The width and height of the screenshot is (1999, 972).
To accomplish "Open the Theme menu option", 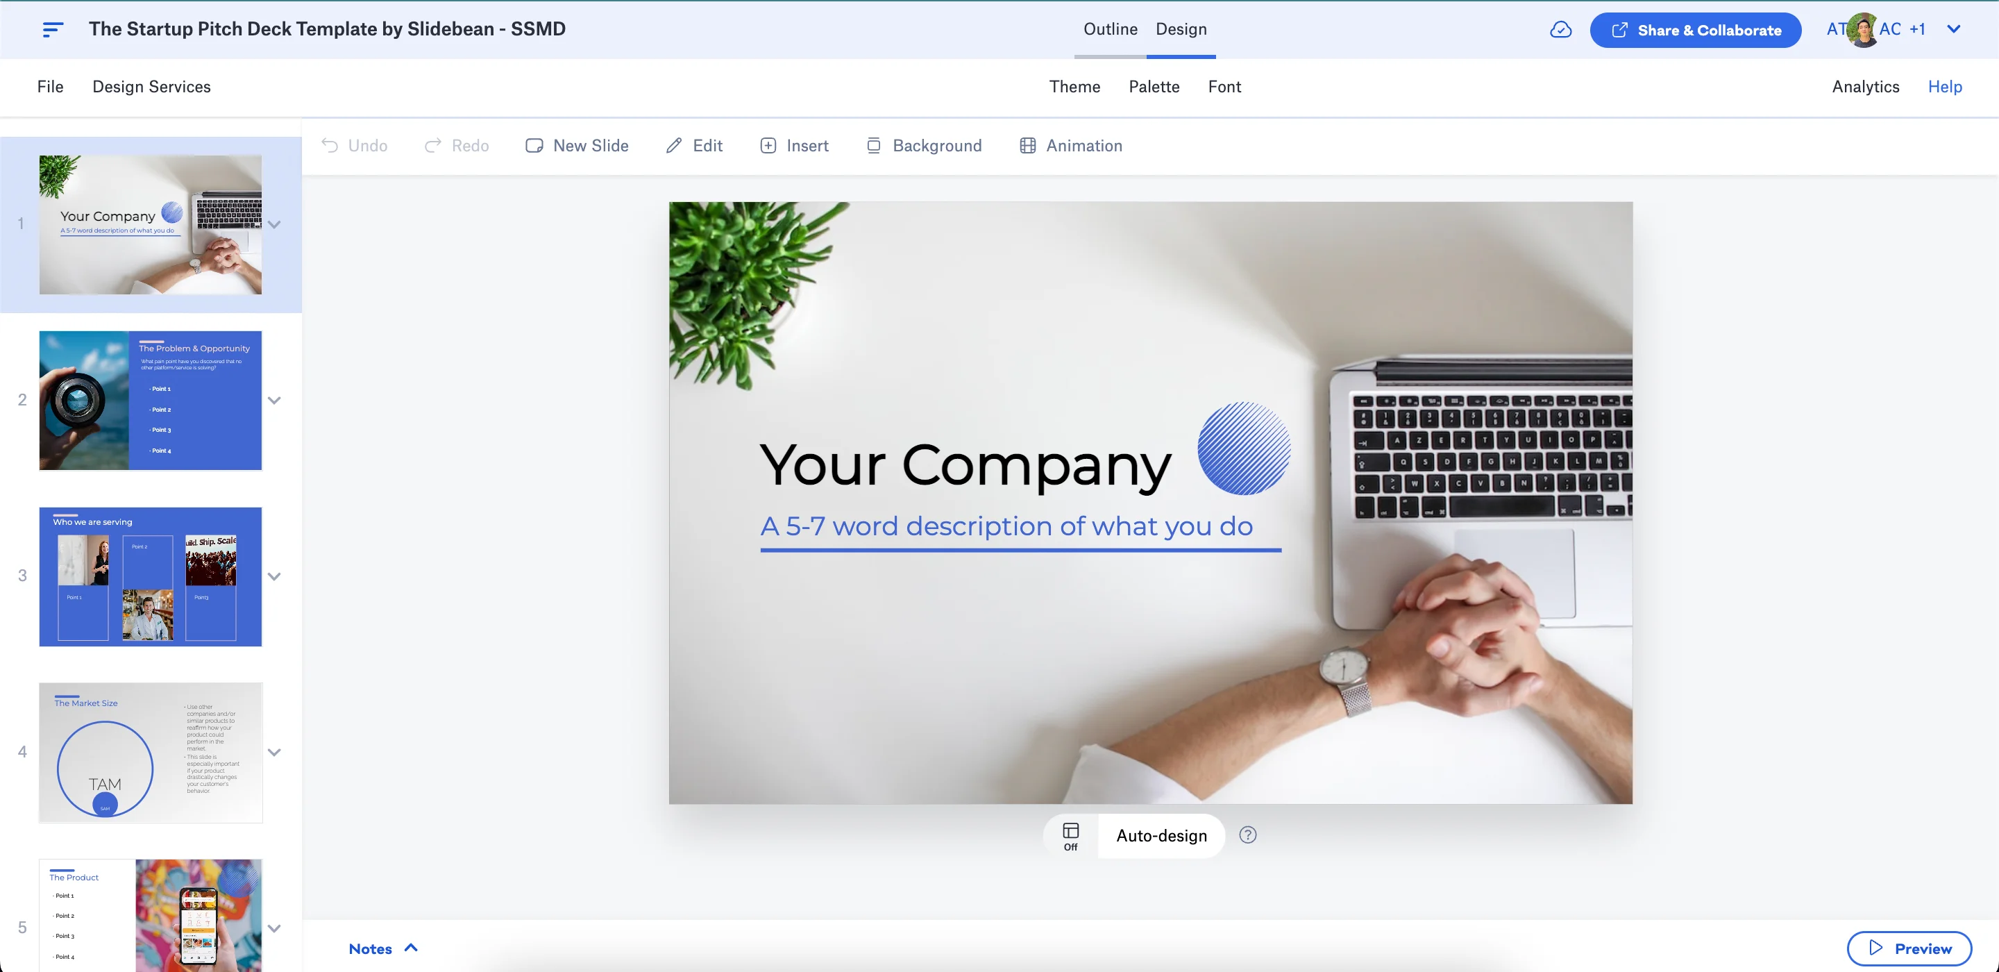I will point(1074,85).
